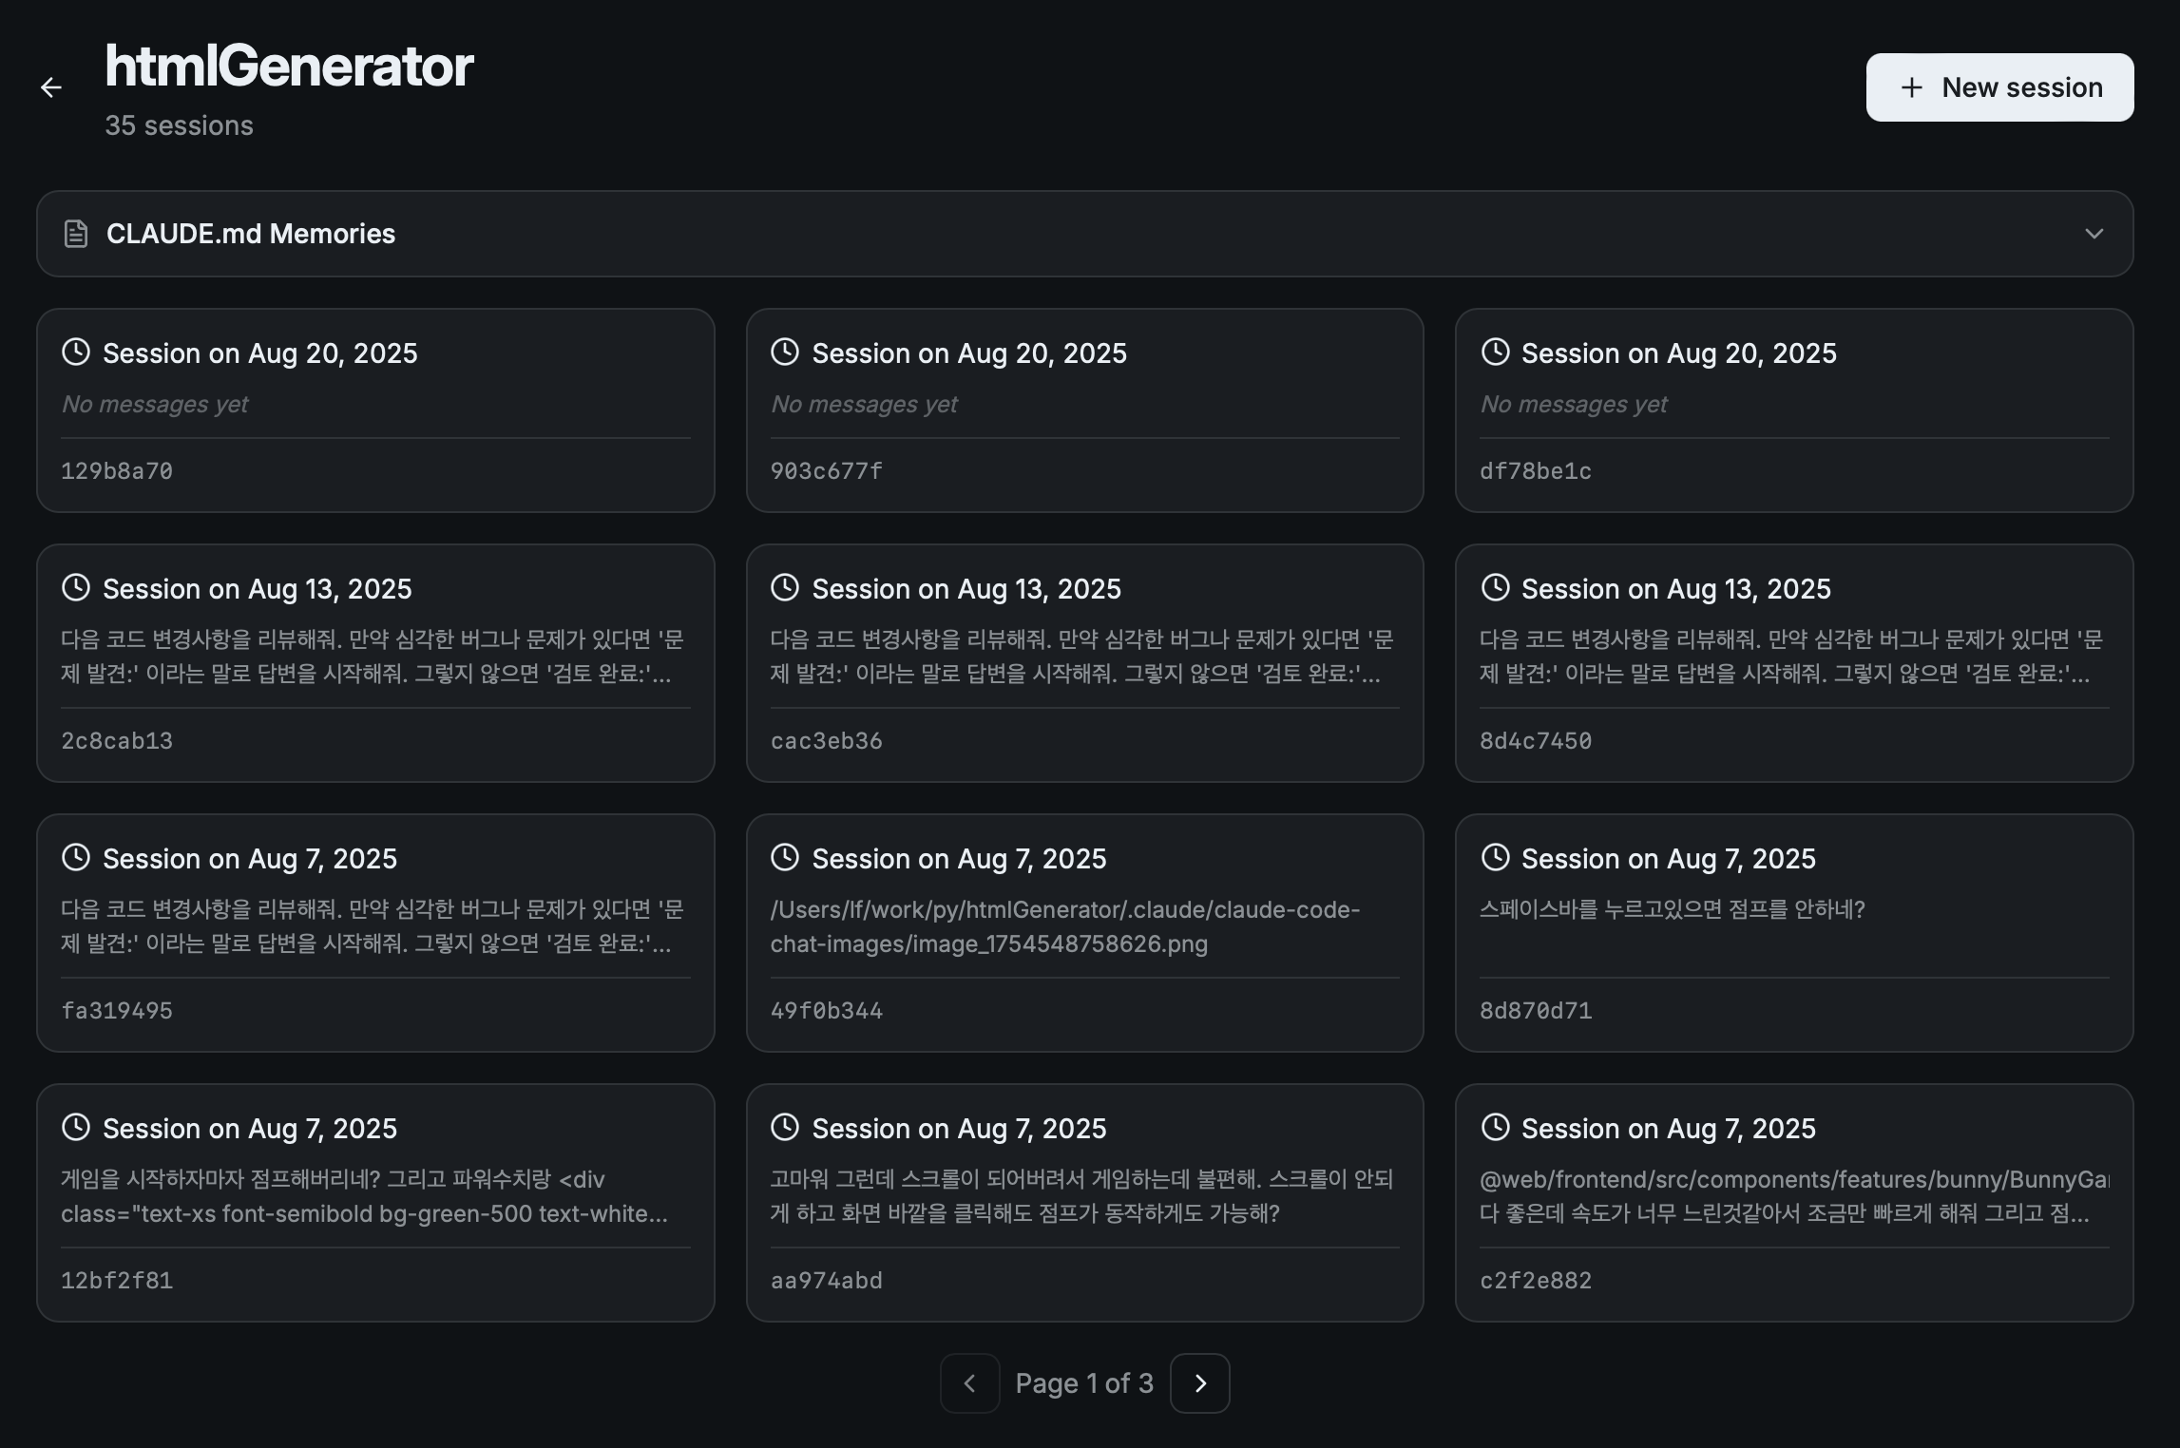Image resolution: width=2180 pixels, height=1448 pixels.
Task: Select the session ID df78be1c
Action: tap(1536, 471)
